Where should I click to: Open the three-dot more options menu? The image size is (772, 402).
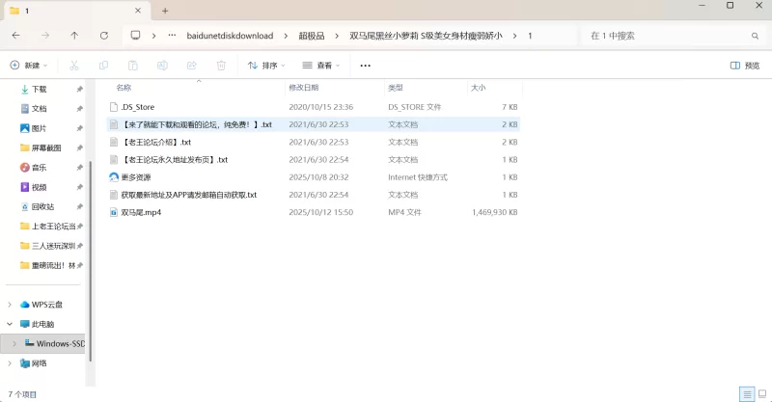[x=365, y=66]
